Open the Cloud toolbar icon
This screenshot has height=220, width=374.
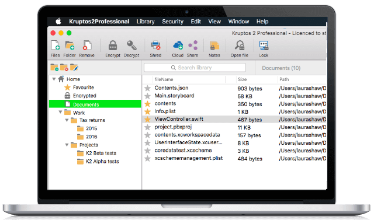(x=178, y=46)
